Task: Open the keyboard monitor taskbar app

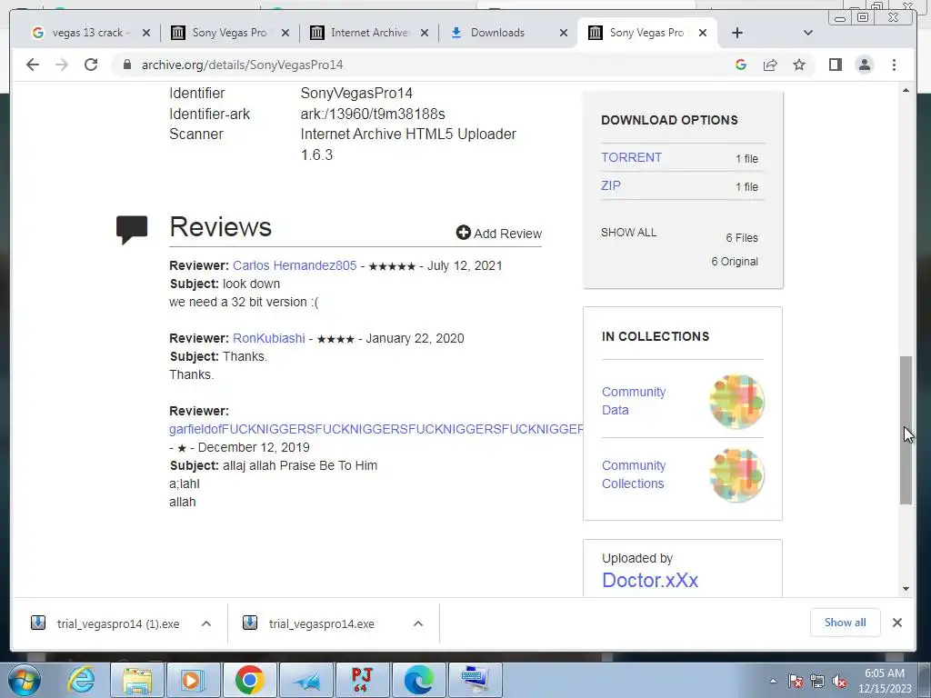Action: [475, 680]
